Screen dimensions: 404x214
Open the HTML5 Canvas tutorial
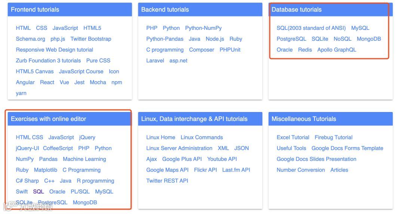tap(35, 71)
